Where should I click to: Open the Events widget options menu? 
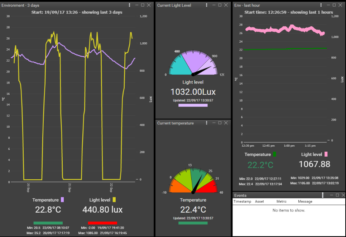coord(322,195)
